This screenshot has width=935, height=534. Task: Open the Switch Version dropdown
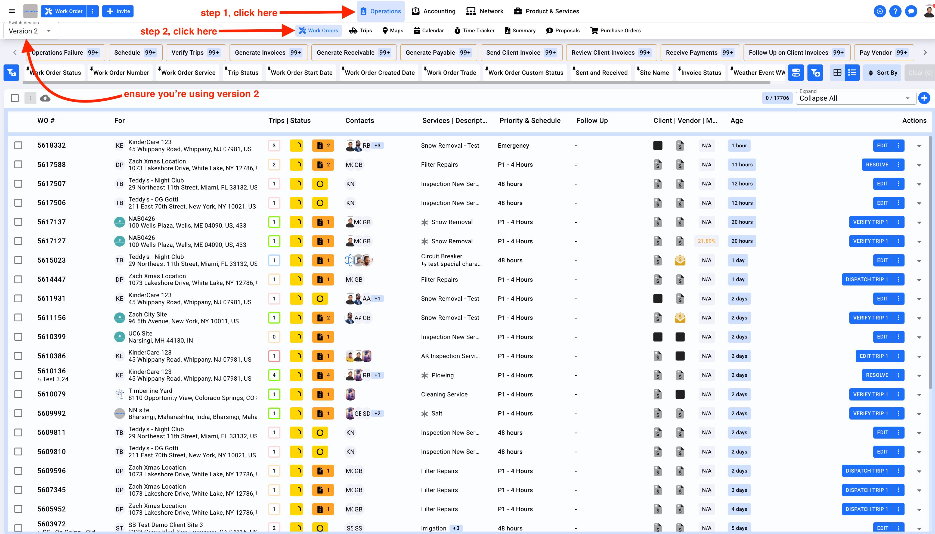tap(31, 31)
